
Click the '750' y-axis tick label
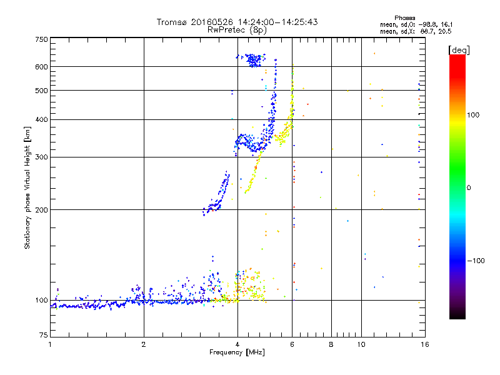(x=42, y=39)
